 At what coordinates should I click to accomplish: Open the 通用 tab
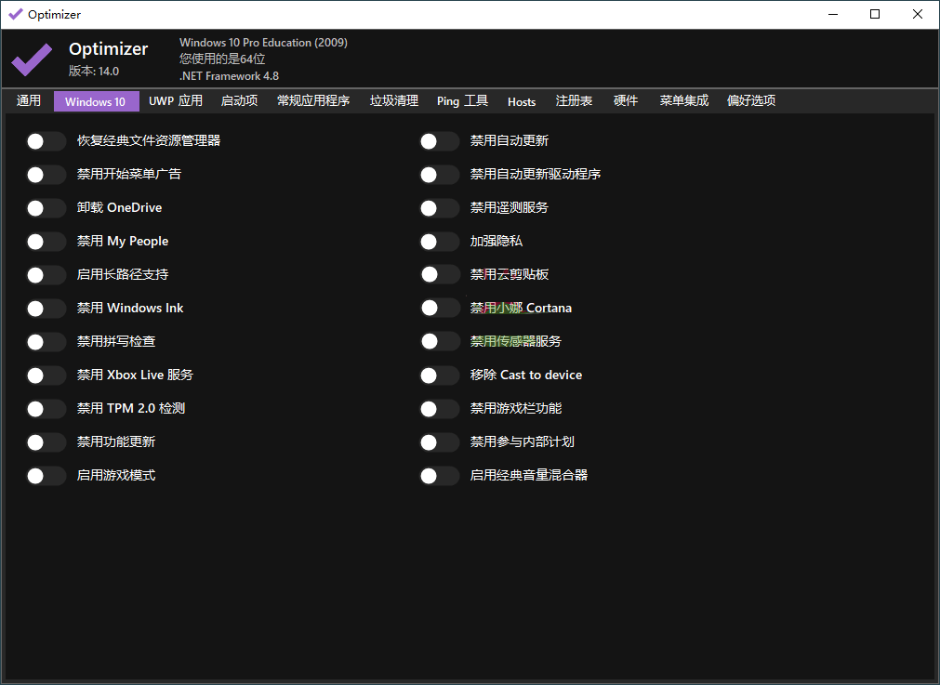pos(29,100)
